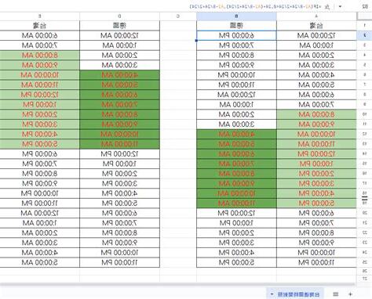Click the selected cell showing 6:00:00 PM
Image resolution: width=372 pixels, height=299 pixels.
click(x=236, y=35)
